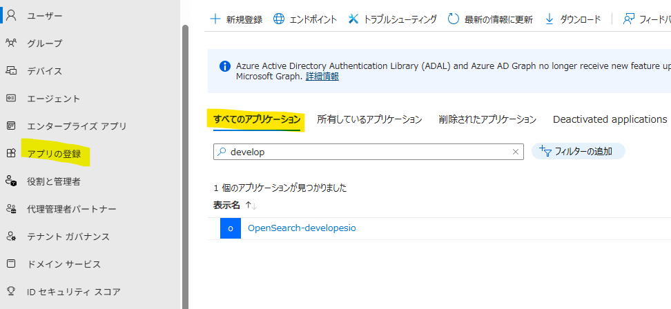The height and width of the screenshot is (309, 671).
Task: Click the エージェント icon
Action: [x=11, y=99]
